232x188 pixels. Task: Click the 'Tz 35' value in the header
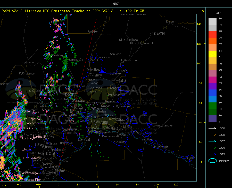pyautogui.click(x=139, y=11)
